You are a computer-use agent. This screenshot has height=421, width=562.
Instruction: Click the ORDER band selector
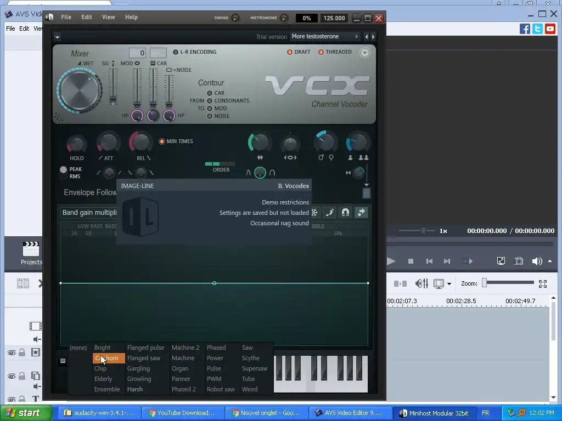click(x=220, y=164)
